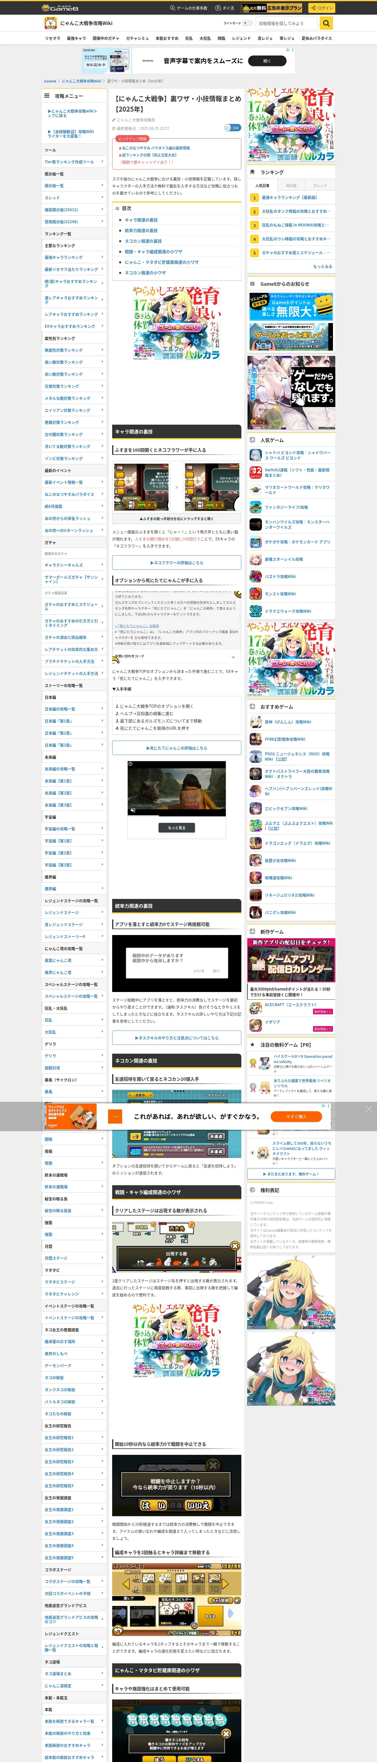
Task: Expand the お問い合わせコード dropdown chevron
Action: click(233, 657)
